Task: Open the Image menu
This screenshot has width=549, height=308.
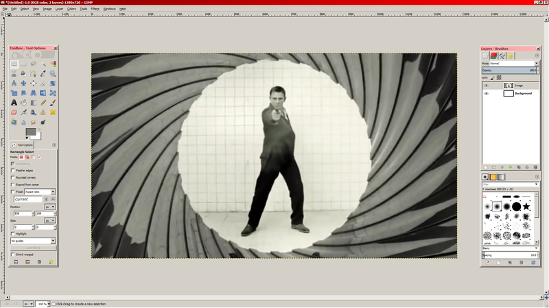Action: (47, 9)
